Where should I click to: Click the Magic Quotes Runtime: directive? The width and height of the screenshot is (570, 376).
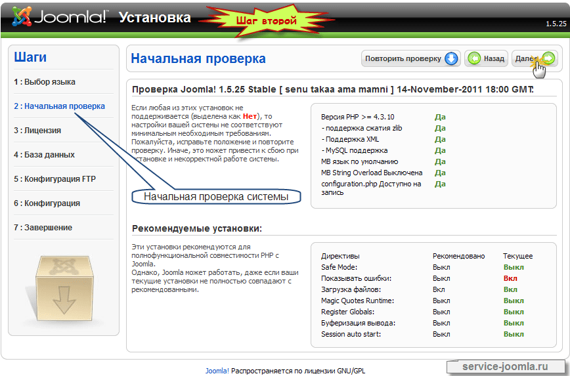[358, 301]
